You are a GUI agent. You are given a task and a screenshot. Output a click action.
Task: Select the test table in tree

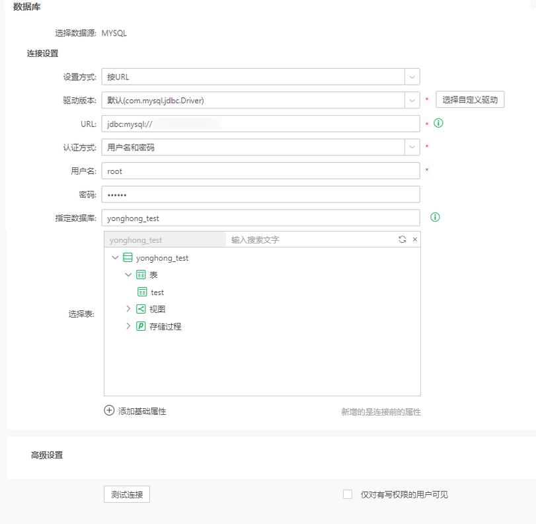157,292
